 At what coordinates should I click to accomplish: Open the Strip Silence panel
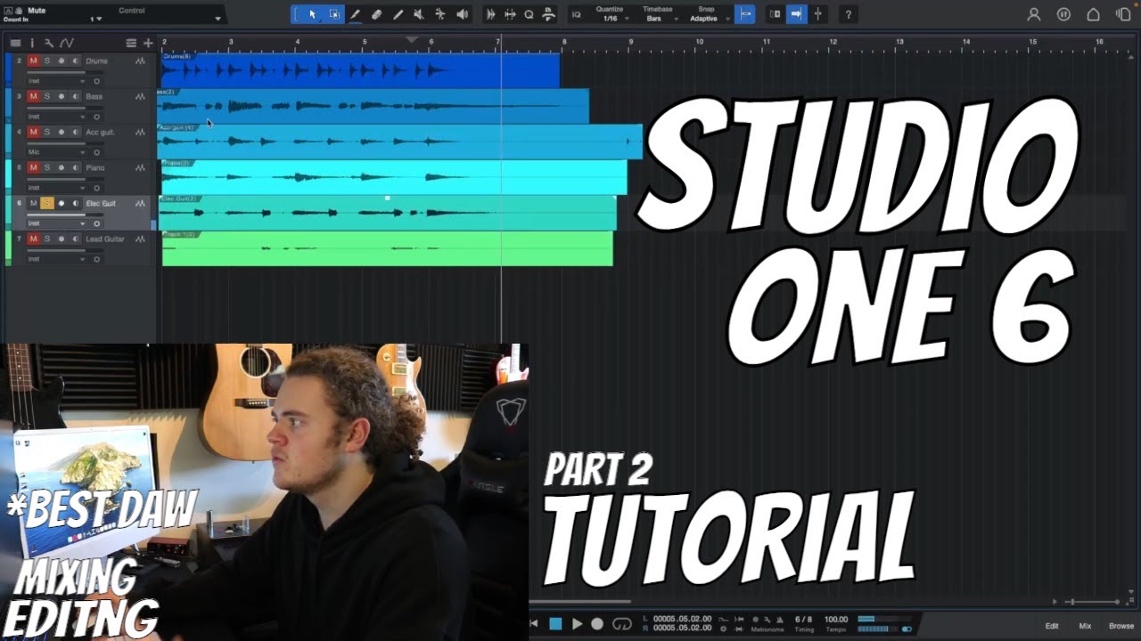[491, 14]
